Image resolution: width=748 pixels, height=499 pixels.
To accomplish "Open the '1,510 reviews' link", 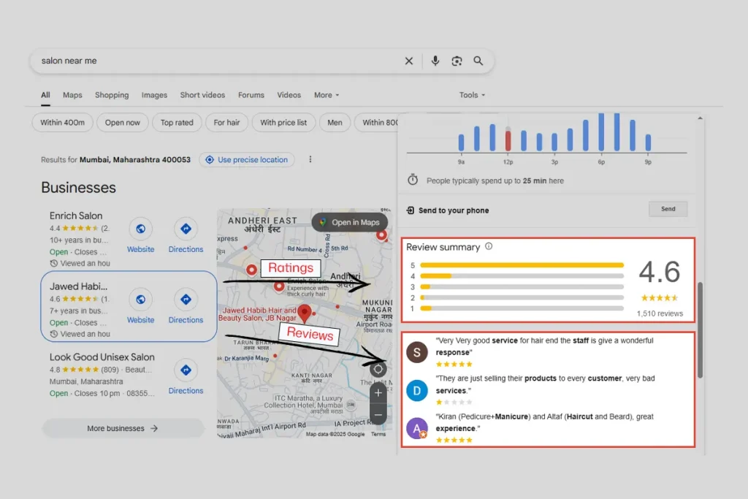I will (660, 313).
